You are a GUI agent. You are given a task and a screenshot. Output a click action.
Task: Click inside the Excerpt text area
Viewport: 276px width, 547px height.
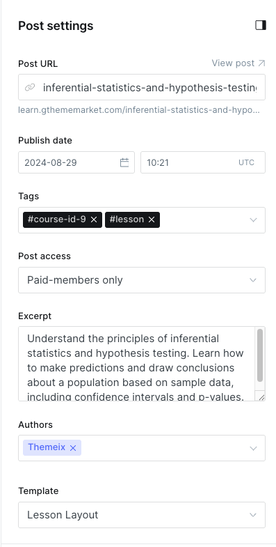pos(137,364)
